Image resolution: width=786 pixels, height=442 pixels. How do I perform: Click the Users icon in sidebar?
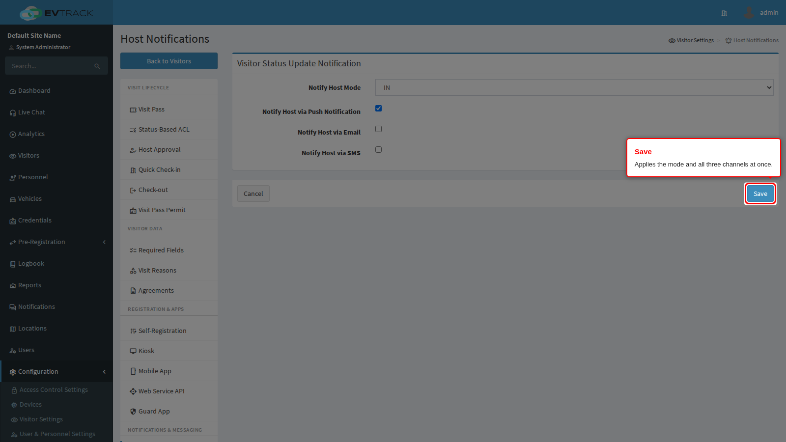click(x=13, y=351)
